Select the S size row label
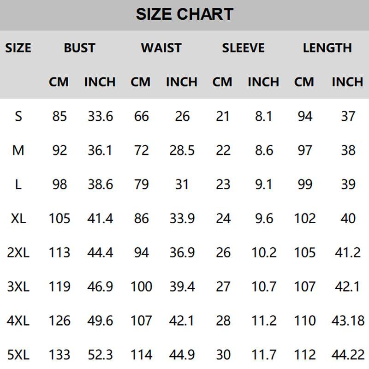 coord(18,116)
